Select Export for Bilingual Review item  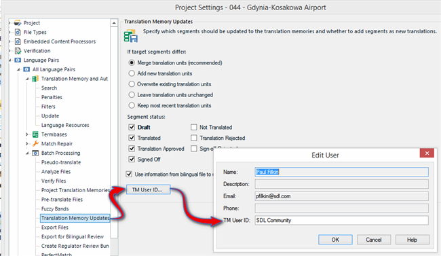[73, 236]
